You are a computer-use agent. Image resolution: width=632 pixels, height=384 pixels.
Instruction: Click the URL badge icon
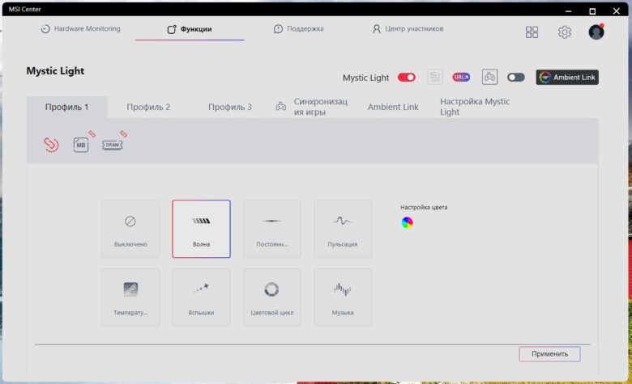coord(461,77)
